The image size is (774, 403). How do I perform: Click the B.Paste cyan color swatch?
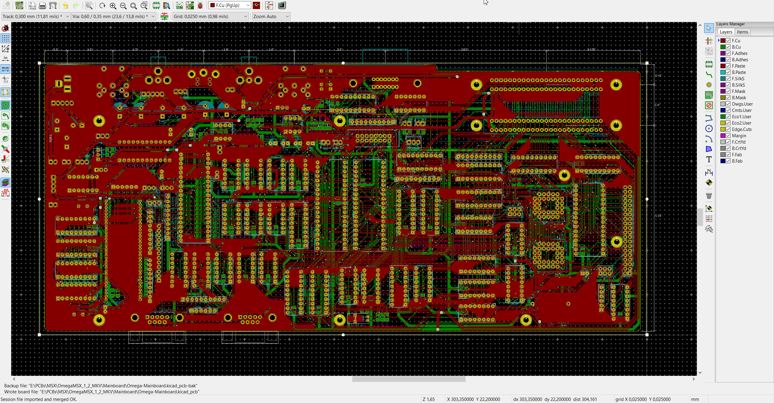[x=723, y=72]
